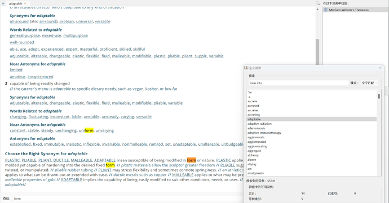Close the adaptable tab with its x icon
Screen dimensions: 389x203
coord(25,3)
